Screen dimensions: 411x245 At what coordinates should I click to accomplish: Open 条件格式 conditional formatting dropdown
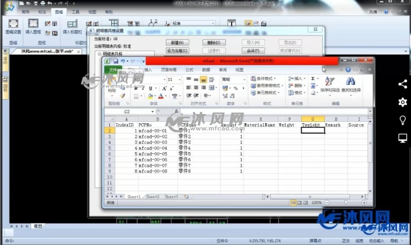pyautogui.click(x=263, y=79)
